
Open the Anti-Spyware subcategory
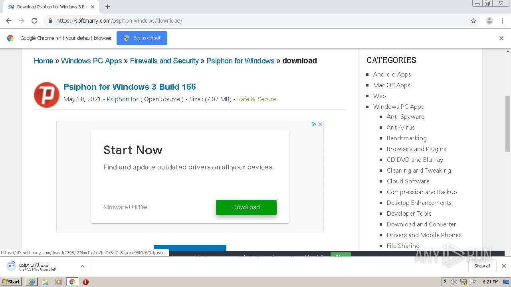[x=406, y=117]
